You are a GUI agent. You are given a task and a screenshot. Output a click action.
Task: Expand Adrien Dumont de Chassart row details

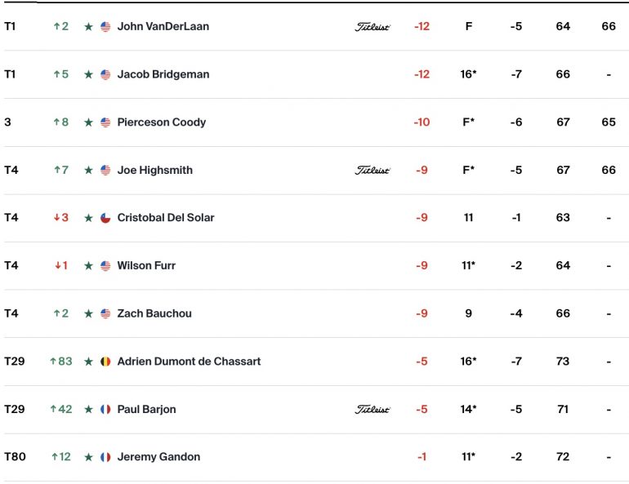[x=314, y=362]
